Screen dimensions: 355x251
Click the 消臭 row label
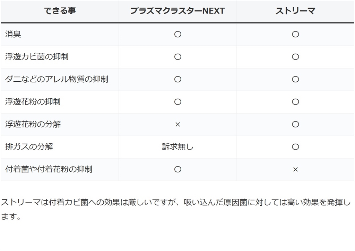coord(13,34)
